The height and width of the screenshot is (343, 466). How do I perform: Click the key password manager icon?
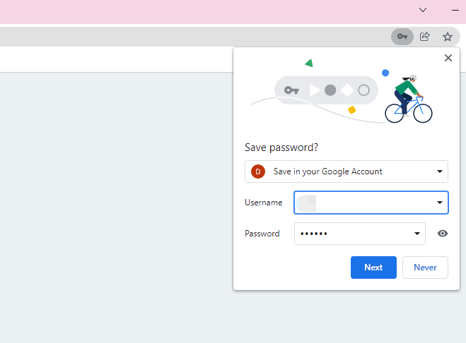tap(402, 37)
